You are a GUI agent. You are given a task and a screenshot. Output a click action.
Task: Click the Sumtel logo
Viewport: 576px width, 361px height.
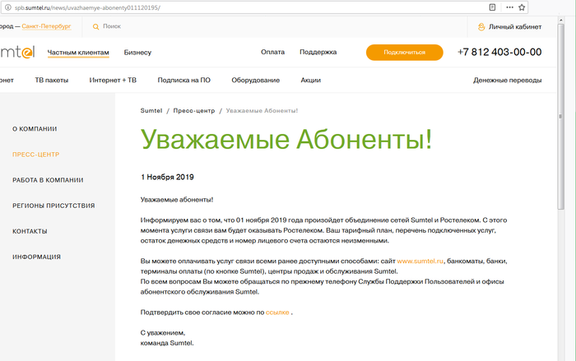16,53
